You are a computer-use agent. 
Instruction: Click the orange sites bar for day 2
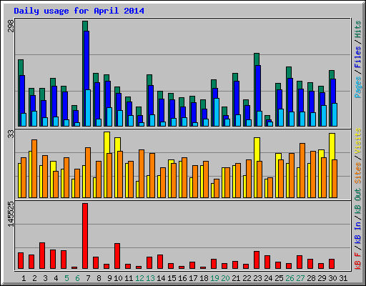tap(34, 169)
